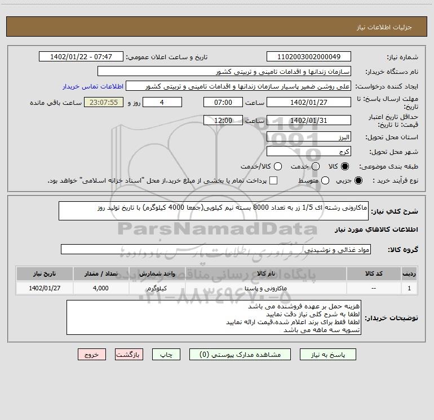Click the goods group field مواد غذائی و نوشیدنی
Image resolution: width=434 pixels, height=420 pixels.
216,249
